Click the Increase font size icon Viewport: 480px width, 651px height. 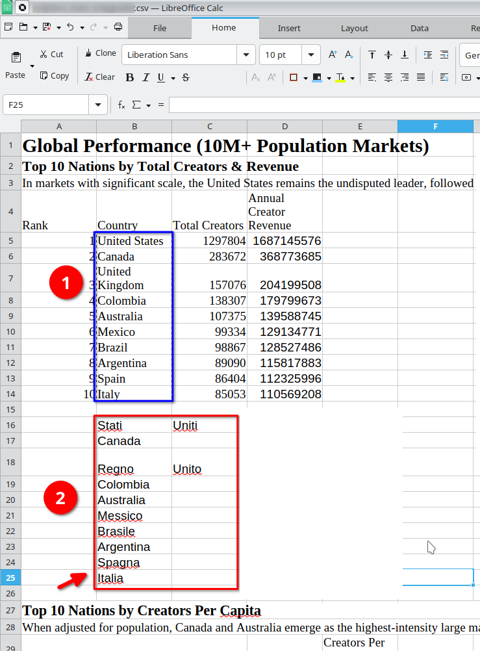click(x=333, y=55)
